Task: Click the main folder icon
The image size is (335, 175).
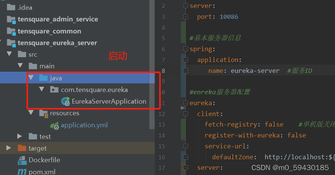Action: 33,66
